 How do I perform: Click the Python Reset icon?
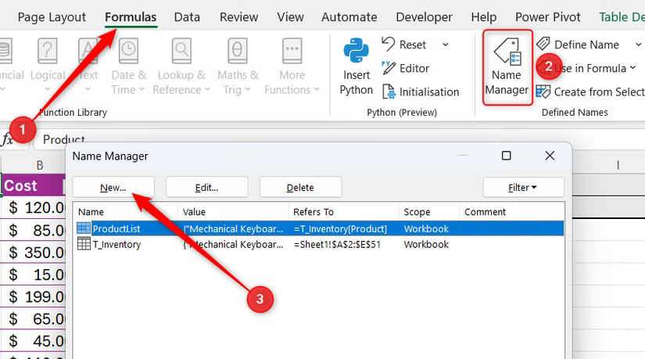(x=389, y=45)
